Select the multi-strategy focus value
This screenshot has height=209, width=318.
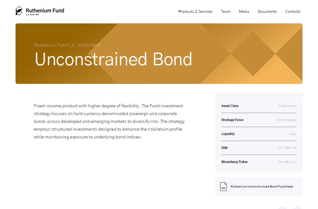click(286, 120)
